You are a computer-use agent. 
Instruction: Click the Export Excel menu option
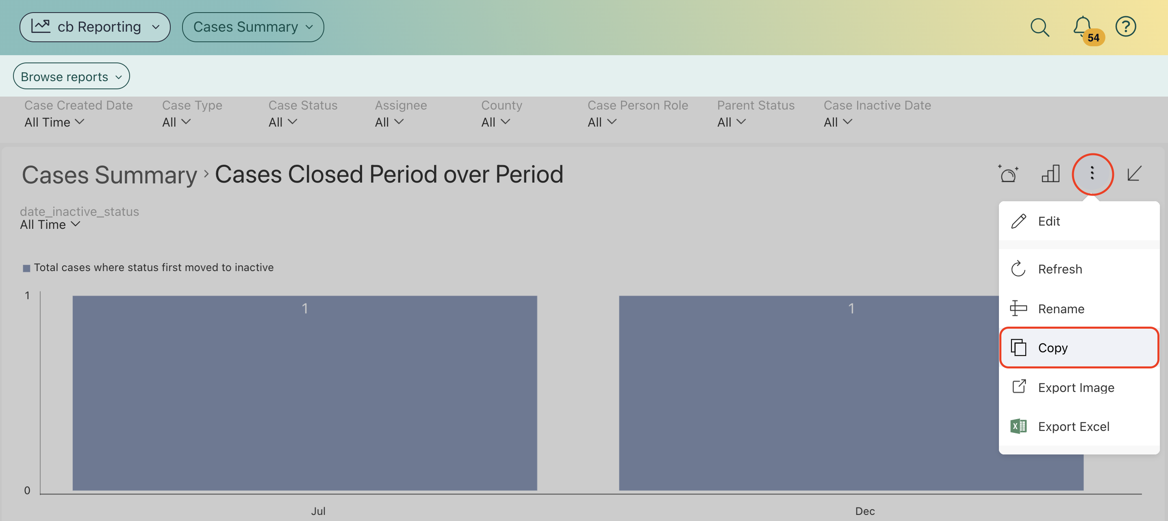coord(1073,426)
